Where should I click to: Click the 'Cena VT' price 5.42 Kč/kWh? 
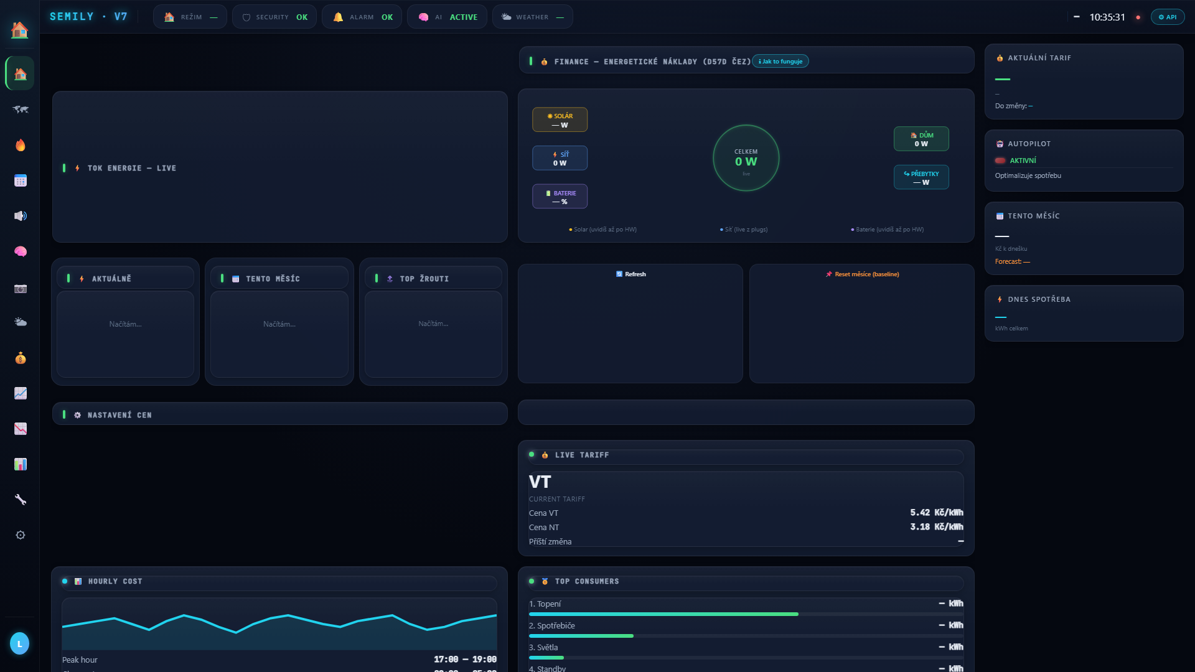[x=936, y=513]
